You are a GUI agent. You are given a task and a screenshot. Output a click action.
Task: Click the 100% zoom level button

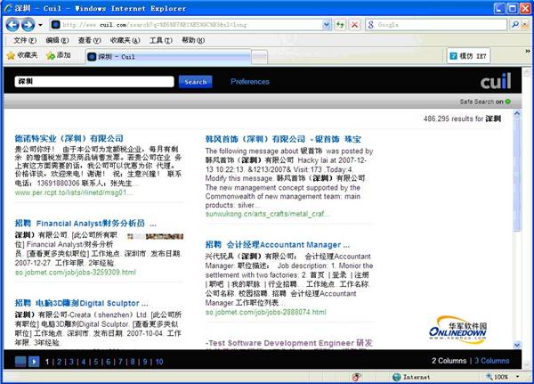click(x=498, y=377)
